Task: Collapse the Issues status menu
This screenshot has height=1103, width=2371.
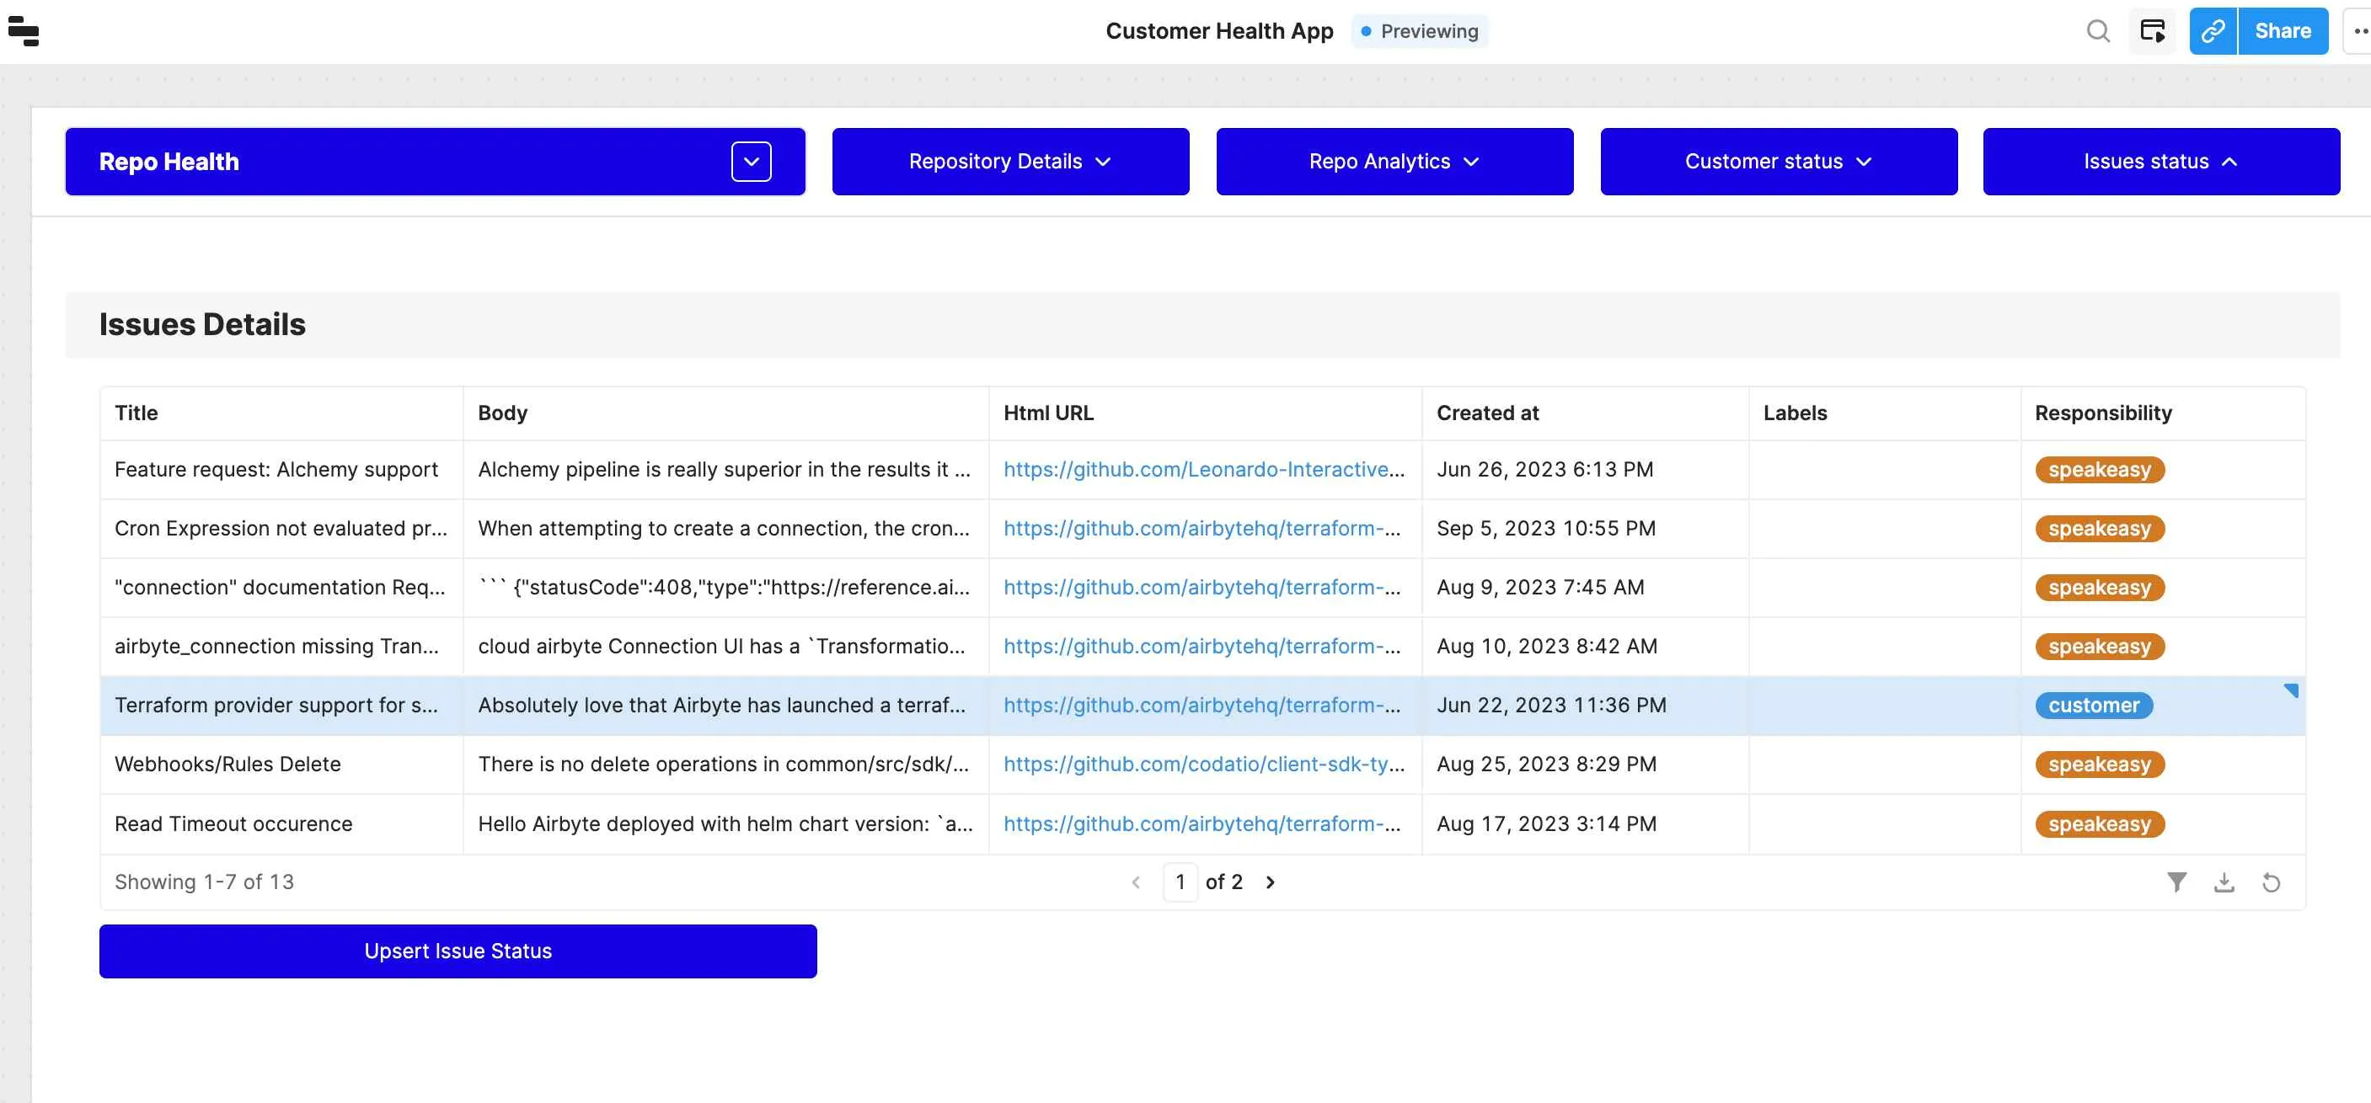Action: (2160, 162)
